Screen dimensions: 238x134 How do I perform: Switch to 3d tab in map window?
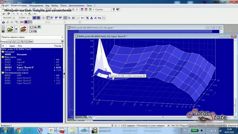pos(90,117)
